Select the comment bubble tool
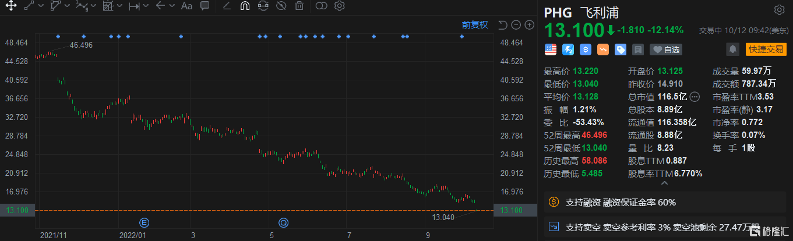Image resolution: width=793 pixels, height=241 pixels. (205, 6)
